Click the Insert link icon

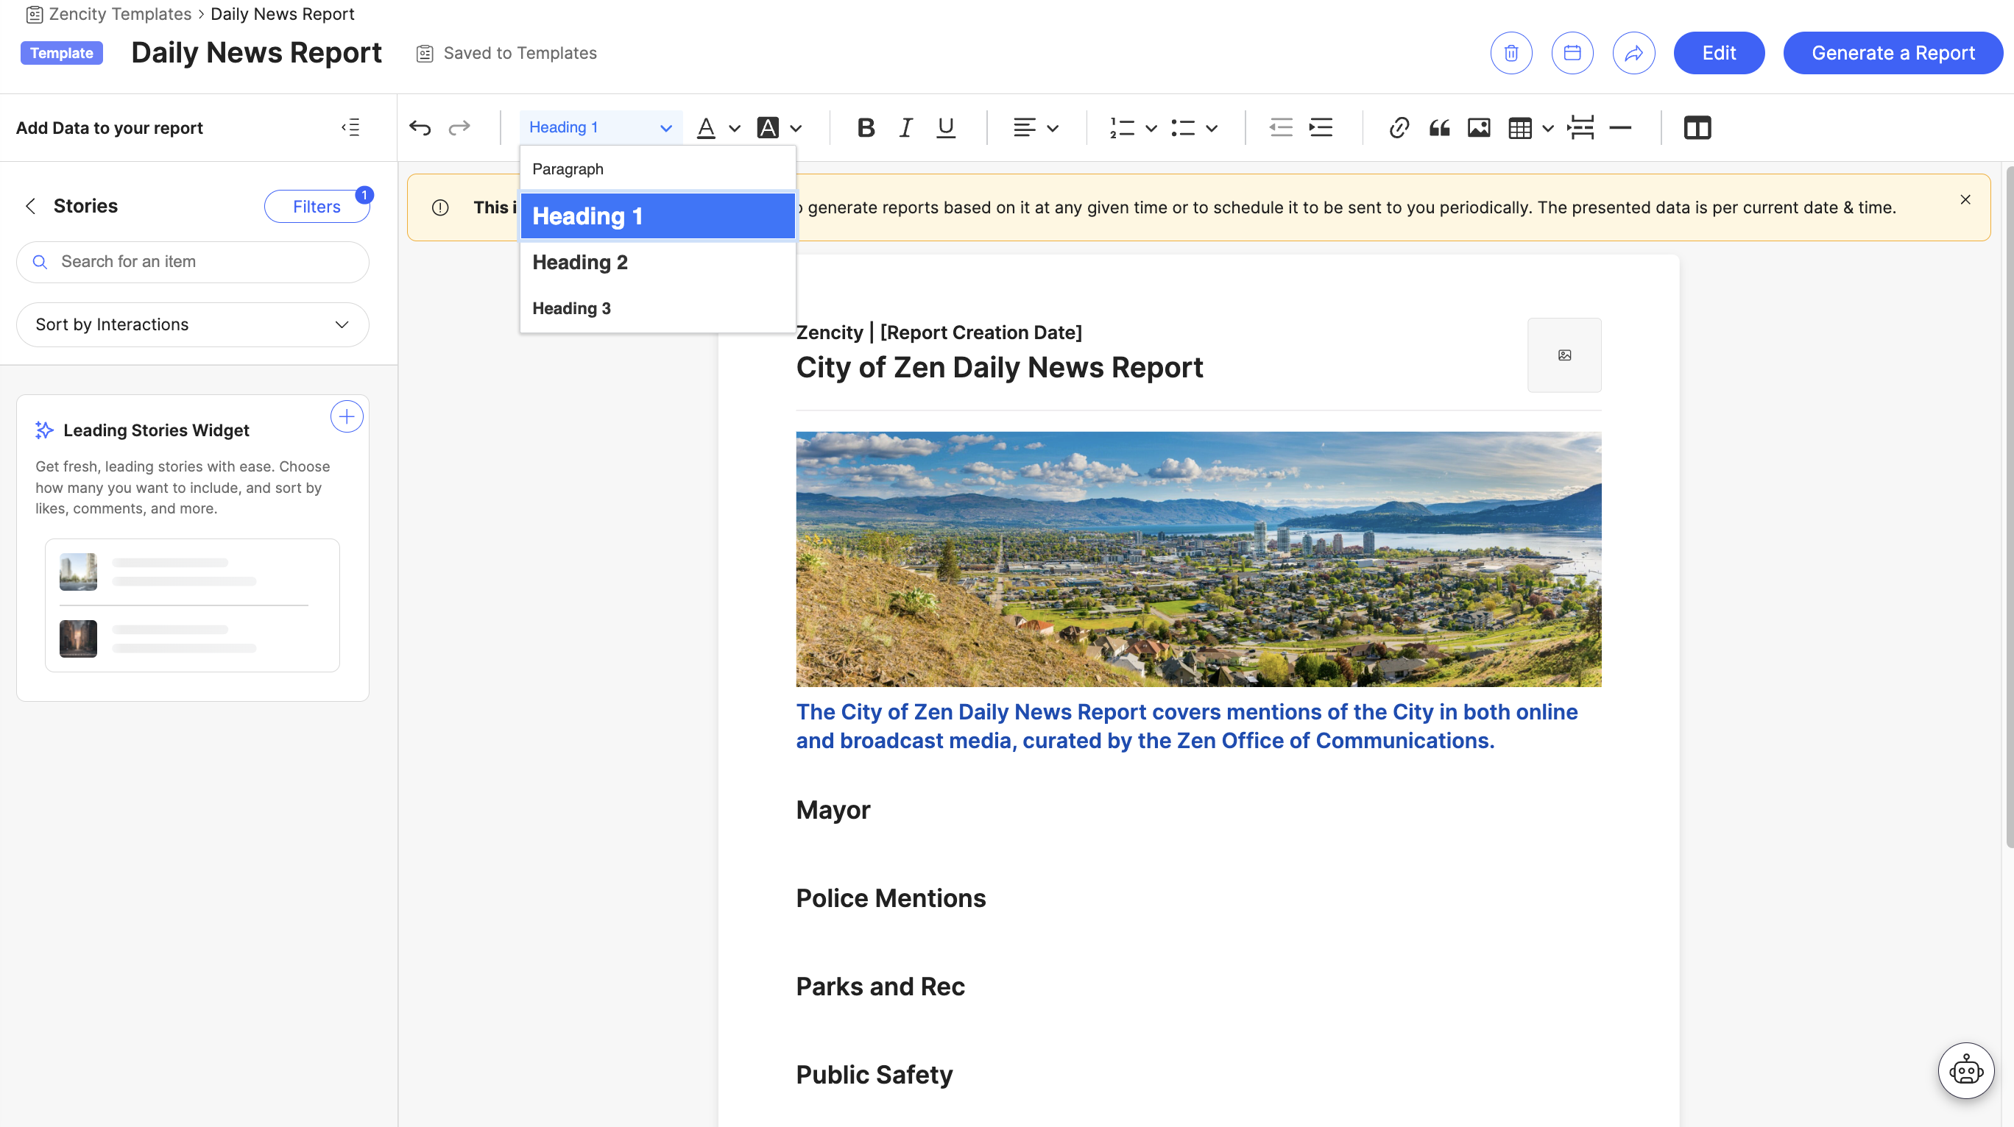[1399, 127]
